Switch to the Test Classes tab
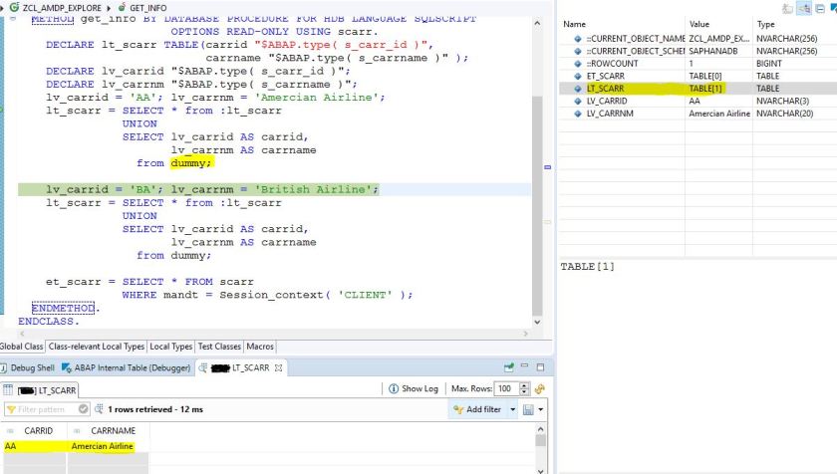The width and height of the screenshot is (837, 474). [219, 347]
